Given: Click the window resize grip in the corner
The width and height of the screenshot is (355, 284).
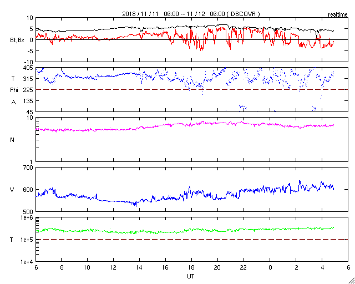Looking at the screenshot, I should 351,281.
